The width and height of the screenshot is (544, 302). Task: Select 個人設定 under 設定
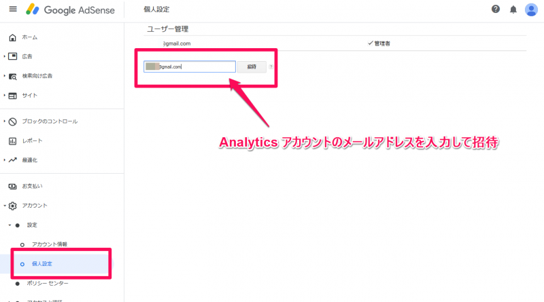(x=42, y=263)
